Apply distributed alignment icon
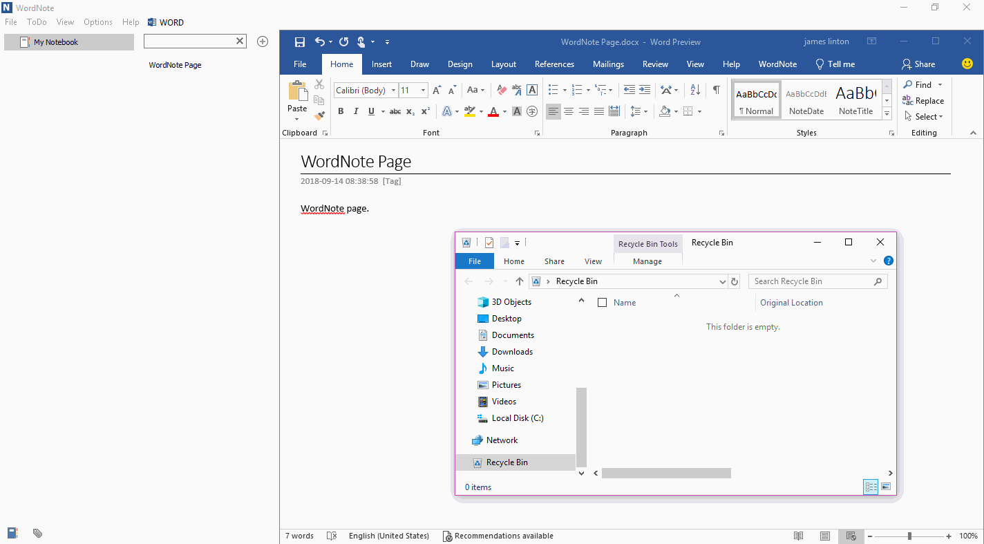Image resolution: width=984 pixels, height=544 pixels. [614, 111]
